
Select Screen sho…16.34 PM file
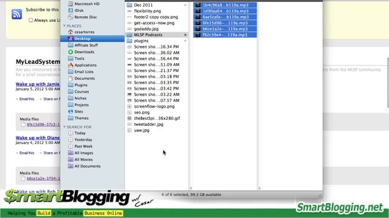[157, 47]
